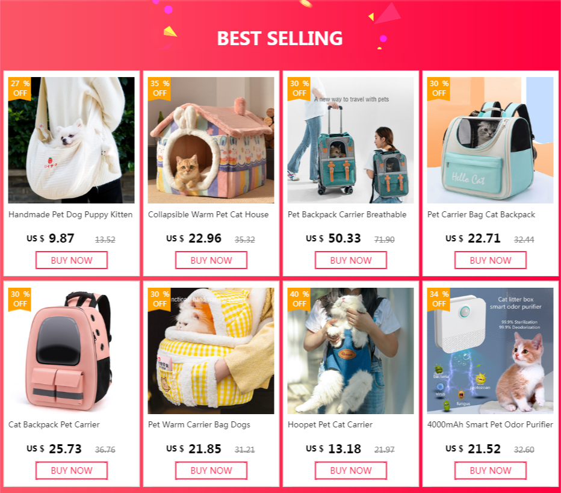Buy now the Pet Backpack Carrier Breathable
Image resolution: width=561 pixels, height=493 pixels.
coord(351,260)
